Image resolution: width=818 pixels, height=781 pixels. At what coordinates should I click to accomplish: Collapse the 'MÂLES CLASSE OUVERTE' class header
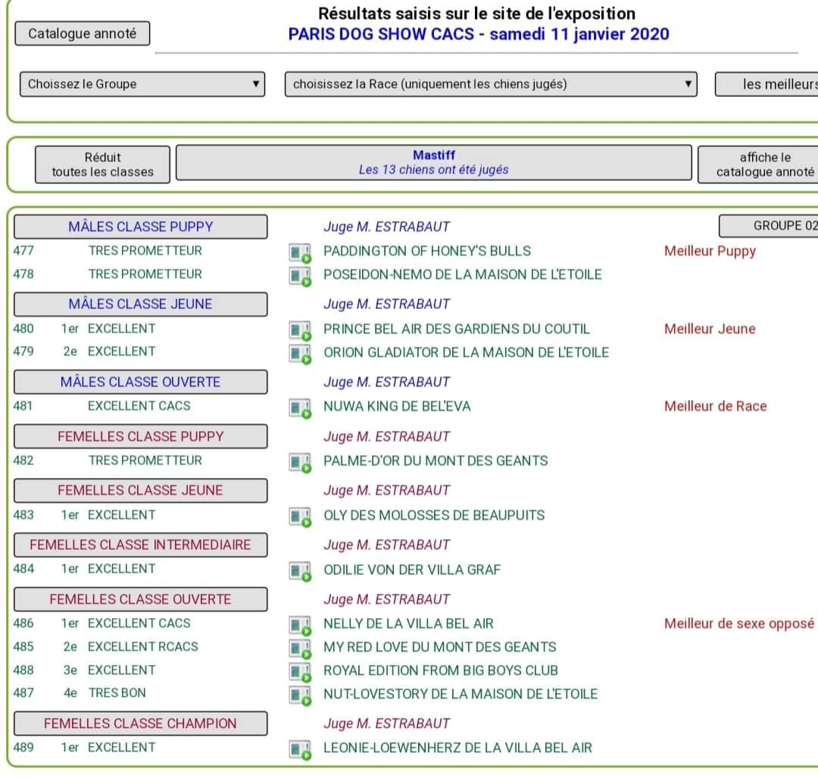point(141,382)
